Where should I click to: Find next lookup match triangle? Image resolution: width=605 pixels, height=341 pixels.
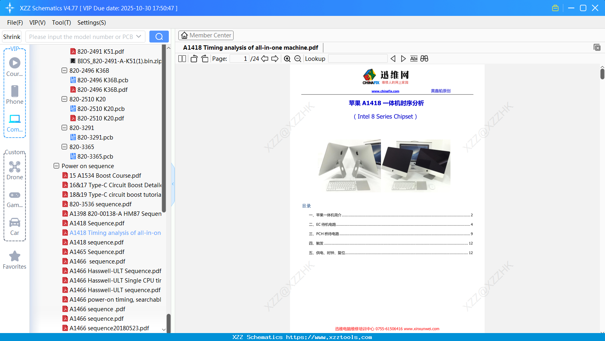pos(403,59)
